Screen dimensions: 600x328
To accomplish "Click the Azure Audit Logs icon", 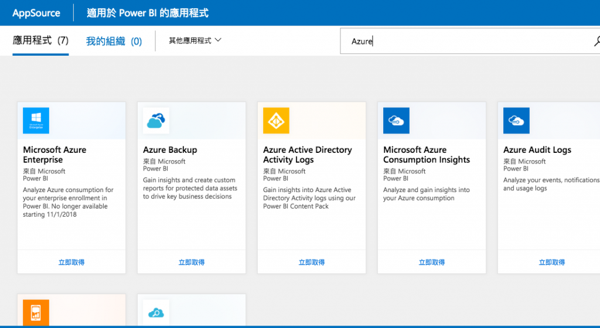I will pos(516,121).
